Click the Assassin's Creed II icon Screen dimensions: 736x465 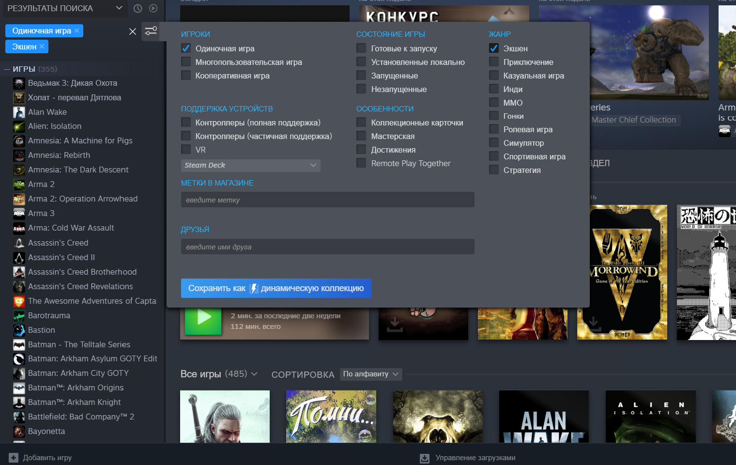point(19,258)
